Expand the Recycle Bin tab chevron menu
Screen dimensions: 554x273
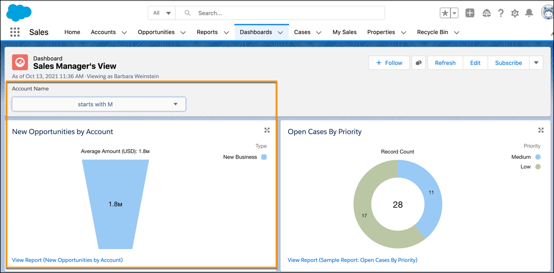pyautogui.click(x=457, y=32)
